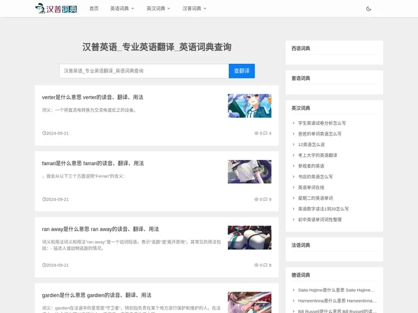The height and width of the screenshot is (313, 418).
Task: Click the 法语词典 sidebar heading
Action: coord(301,245)
